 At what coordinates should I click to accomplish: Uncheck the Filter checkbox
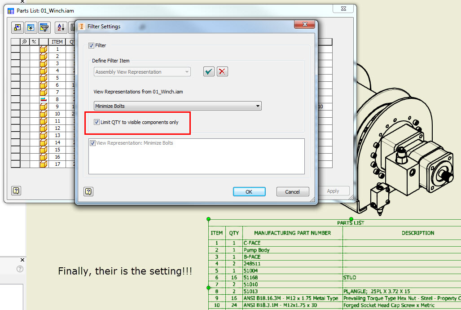(92, 45)
